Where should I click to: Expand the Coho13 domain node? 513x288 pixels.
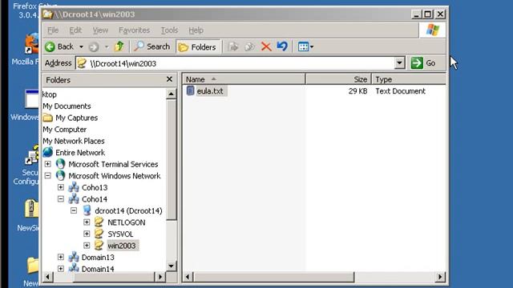point(61,187)
